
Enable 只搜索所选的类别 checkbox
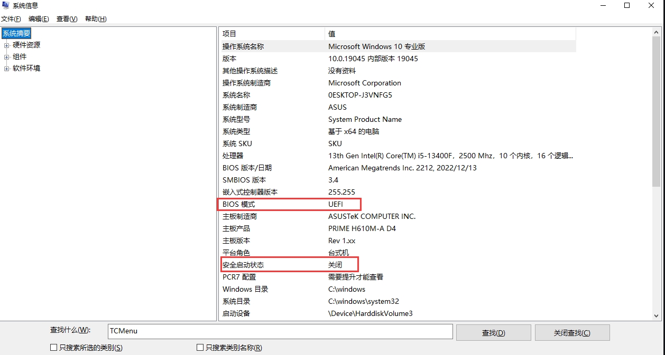click(53, 348)
